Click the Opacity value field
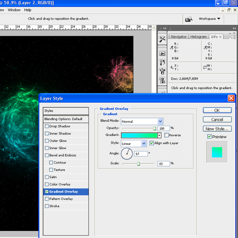Viewport: 238px width, 238px height. coord(164,129)
